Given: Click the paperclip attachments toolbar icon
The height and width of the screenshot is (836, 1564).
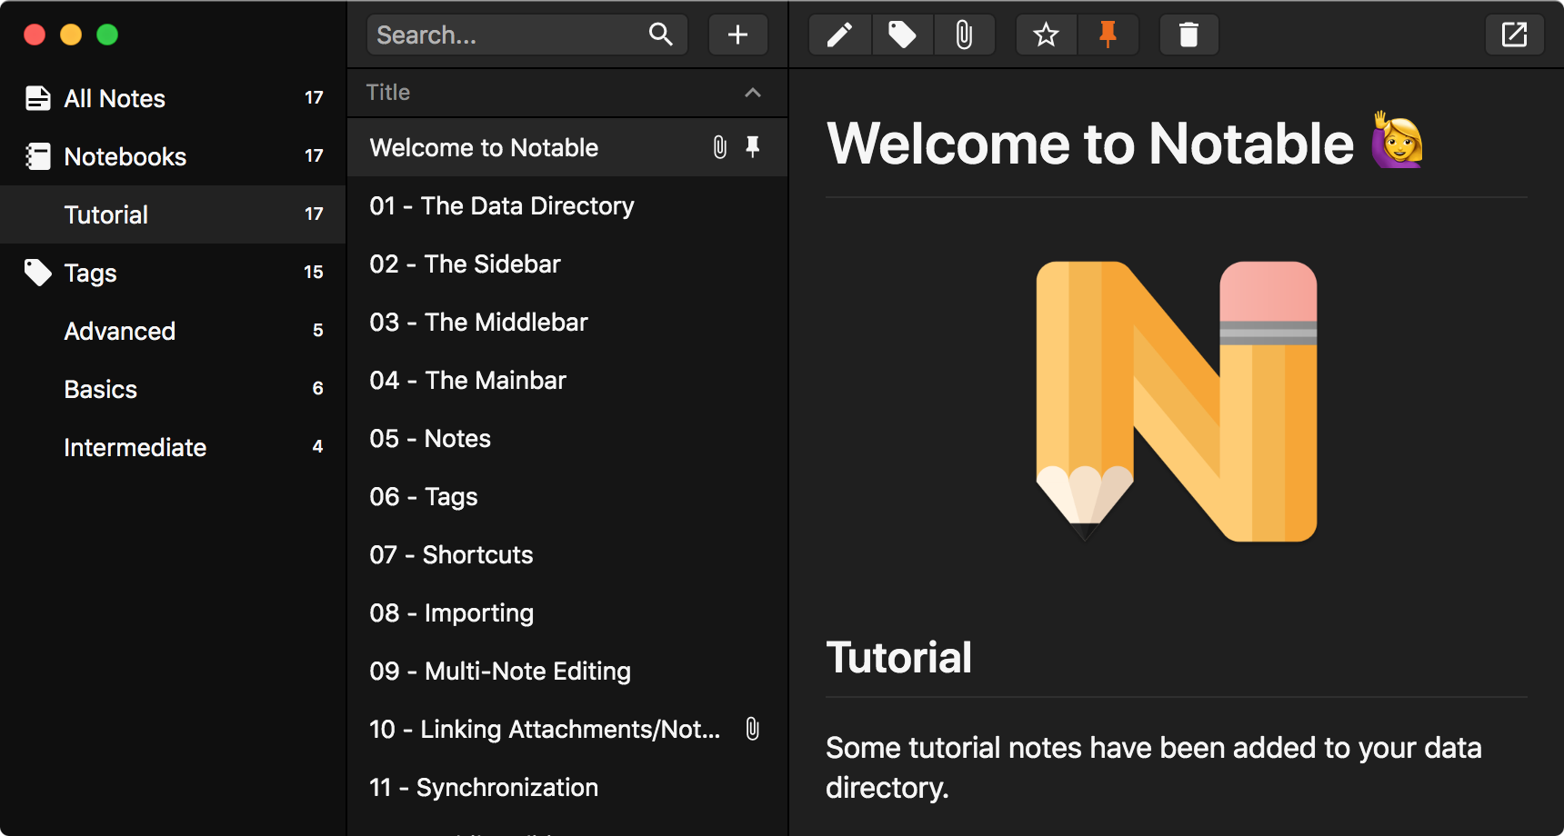Looking at the screenshot, I should click(964, 35).
